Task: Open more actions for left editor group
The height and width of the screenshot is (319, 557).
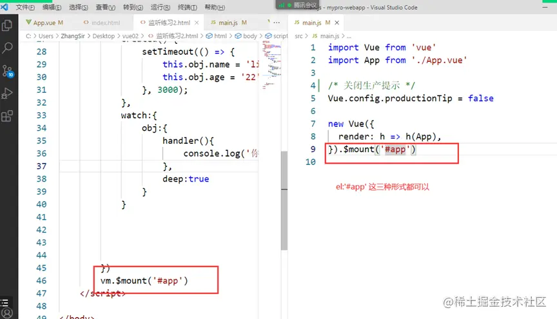Action: pyautogui.click(x=277, y=23)
